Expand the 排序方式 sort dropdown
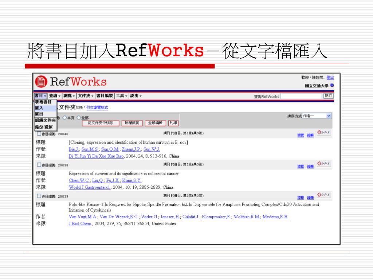The height and width of the screenshot is (280, 373). pos(317,116)
